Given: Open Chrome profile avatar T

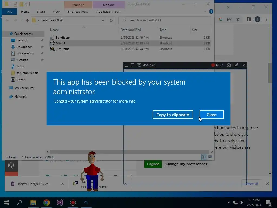Looking at the screenshot, I should click(x=258, y=19).
